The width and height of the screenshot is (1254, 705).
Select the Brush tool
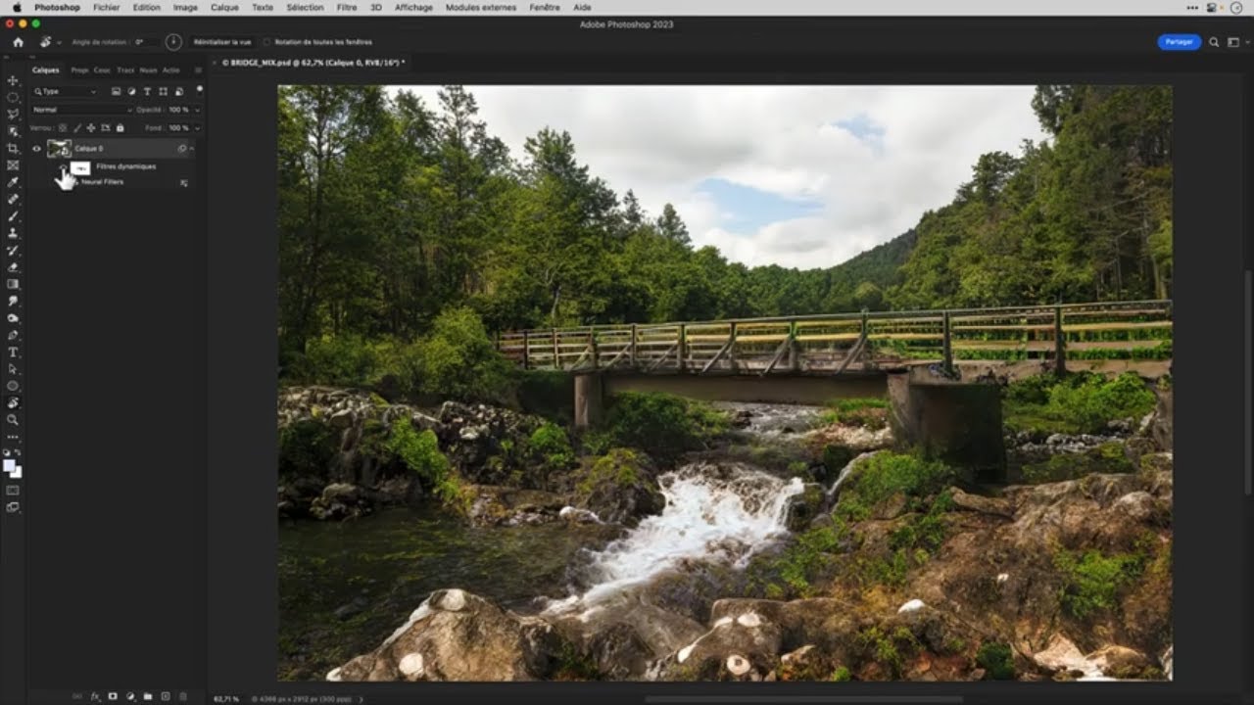[13, 215]
